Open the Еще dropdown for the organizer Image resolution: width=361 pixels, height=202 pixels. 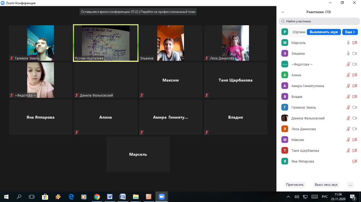[x=350, y=32]
